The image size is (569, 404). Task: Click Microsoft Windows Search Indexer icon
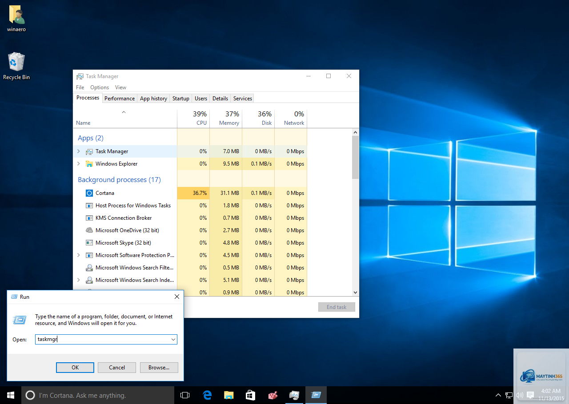pyautogui.click(x=89, y=280)
